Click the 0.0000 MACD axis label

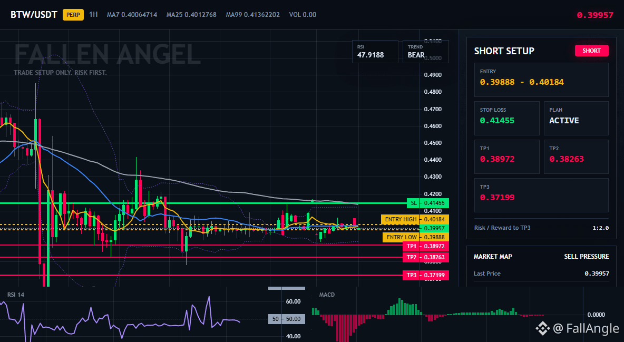596,315
